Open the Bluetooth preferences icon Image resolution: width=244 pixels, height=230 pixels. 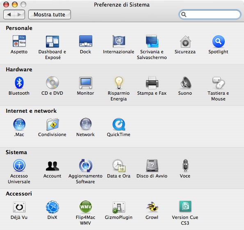(x=19, y=83)
